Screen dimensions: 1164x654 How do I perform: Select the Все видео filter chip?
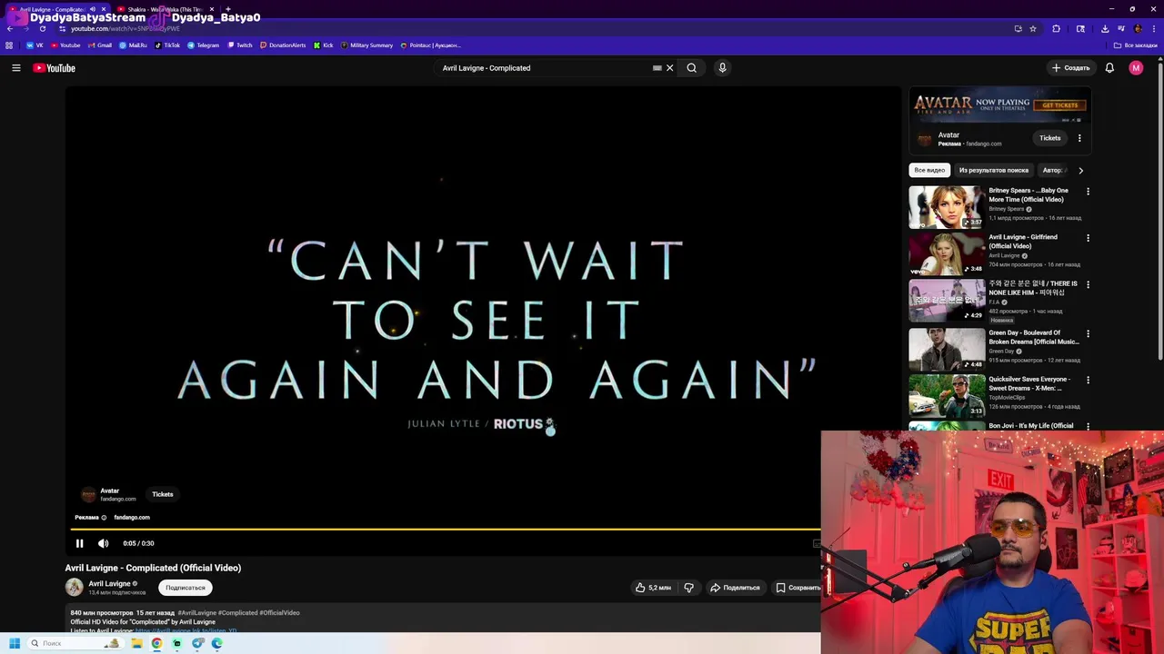coord(929,170)
